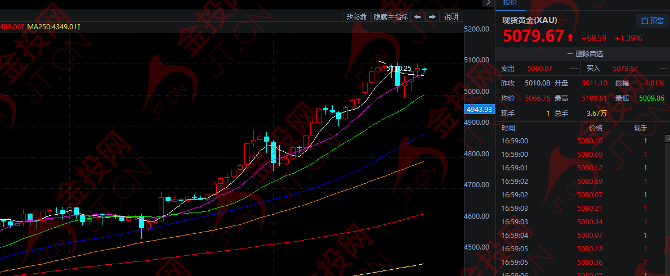Select the 现货黄金(XAU) instrument title
The width and height of the screenshot is (670, 276).
(529, 20)
